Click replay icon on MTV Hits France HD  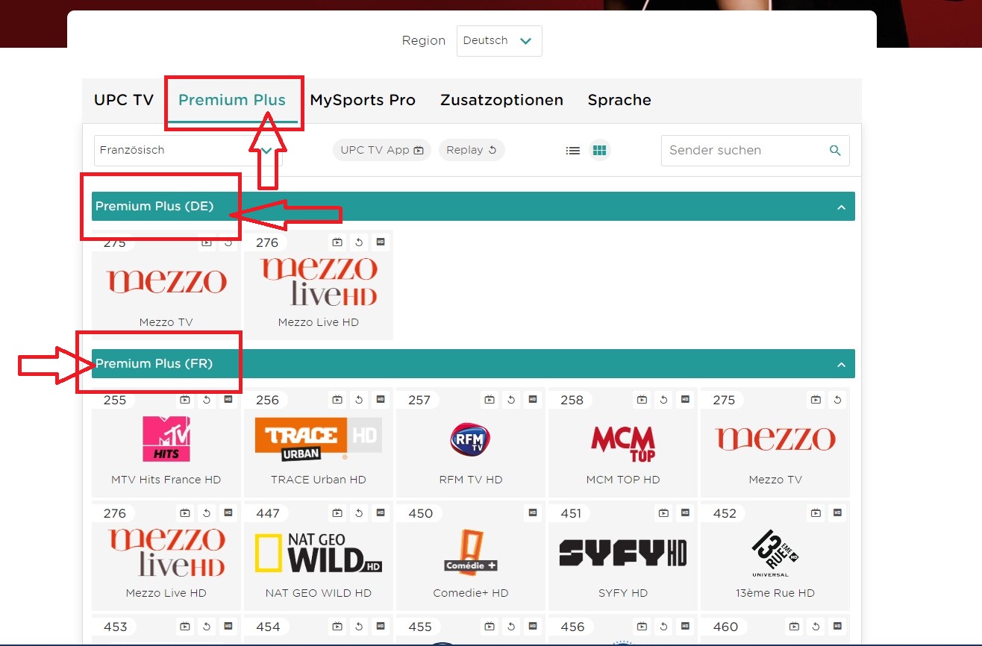point(207,400)
